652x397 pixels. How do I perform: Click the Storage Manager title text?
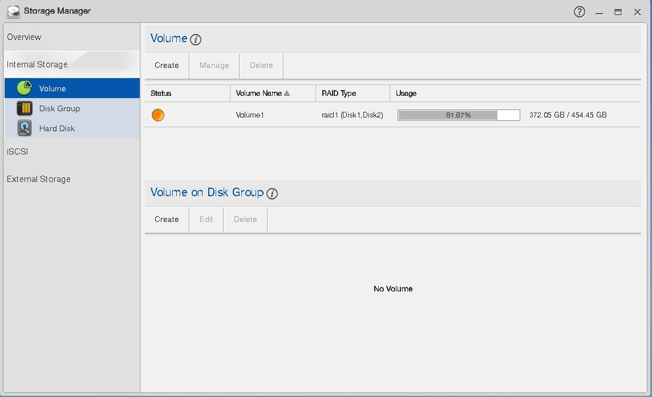(x=57, y=11)
